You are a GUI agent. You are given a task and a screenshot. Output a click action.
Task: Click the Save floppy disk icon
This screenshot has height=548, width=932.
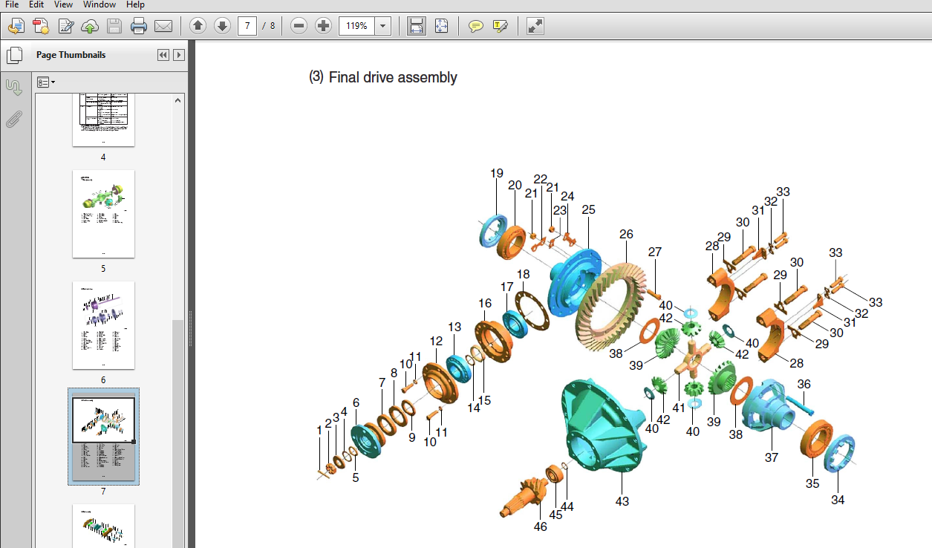coord(114,27)
